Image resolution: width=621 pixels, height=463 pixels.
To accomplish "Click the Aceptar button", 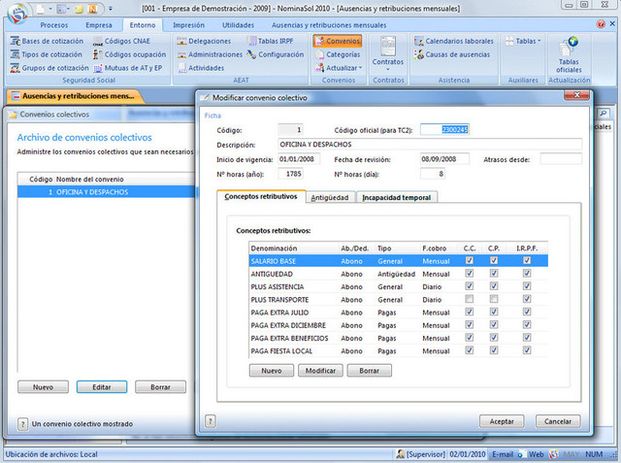I will pyautogui.click(x=502, y=421).
